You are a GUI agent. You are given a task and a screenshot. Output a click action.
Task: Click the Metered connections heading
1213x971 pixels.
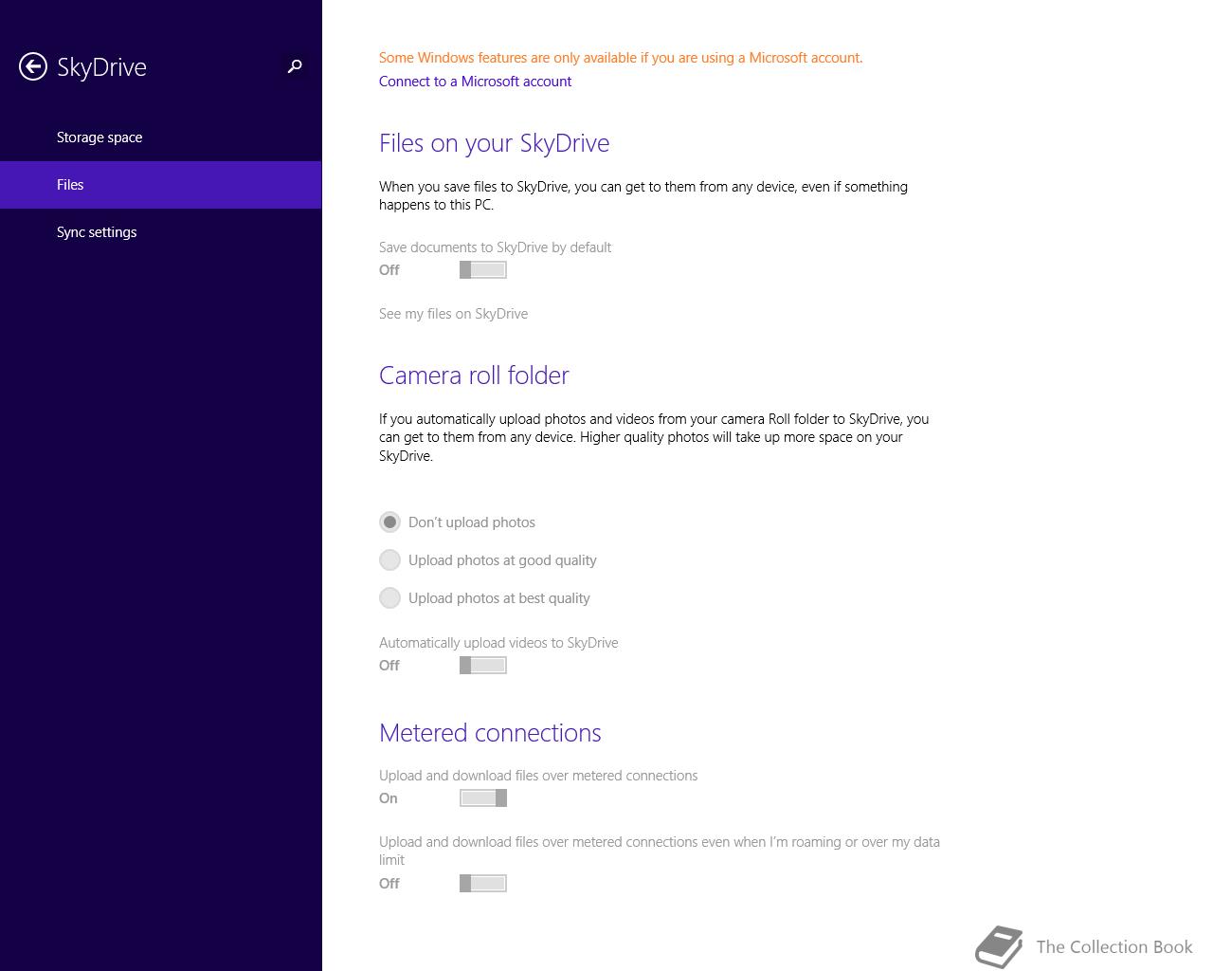tap(490, 733)
